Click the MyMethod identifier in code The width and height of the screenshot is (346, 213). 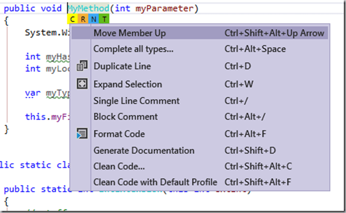tap(89, 9)
